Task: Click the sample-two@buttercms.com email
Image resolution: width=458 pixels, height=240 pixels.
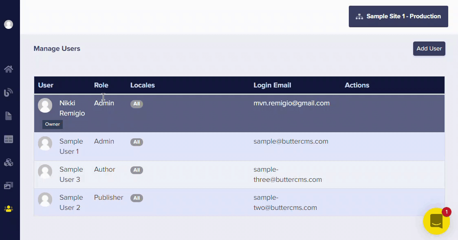Action: pos(285,203)
